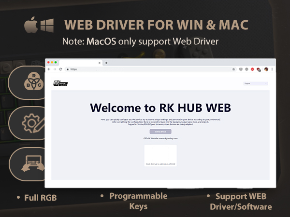
Task: Click the 'Full RGB' label
Action: point(41,198)
